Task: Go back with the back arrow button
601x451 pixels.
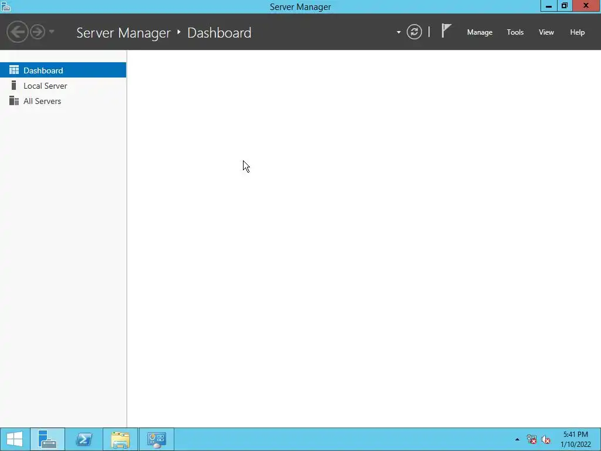Action: click(x=17, y=32)
